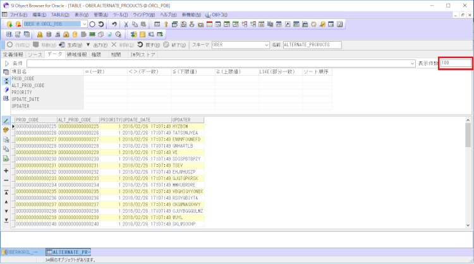This screenshot has height=264, width=474.
Task: Expand the スキーマ OBER dropdown
Action: (265, 45)
